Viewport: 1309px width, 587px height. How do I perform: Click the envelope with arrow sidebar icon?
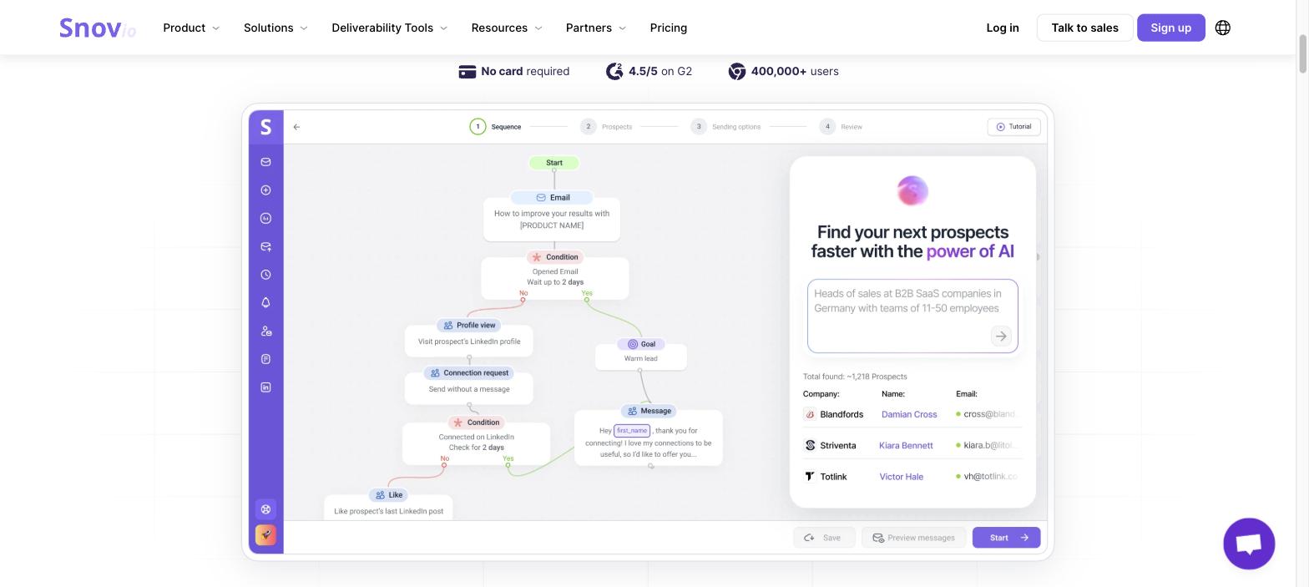[265, 246]
